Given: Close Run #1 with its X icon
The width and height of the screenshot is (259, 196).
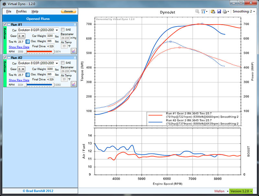Looking at the screenshot, I should (75, 24).
